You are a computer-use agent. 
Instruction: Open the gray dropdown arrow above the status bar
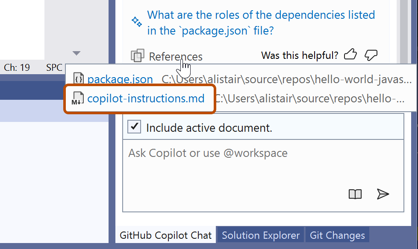point(76,53)
